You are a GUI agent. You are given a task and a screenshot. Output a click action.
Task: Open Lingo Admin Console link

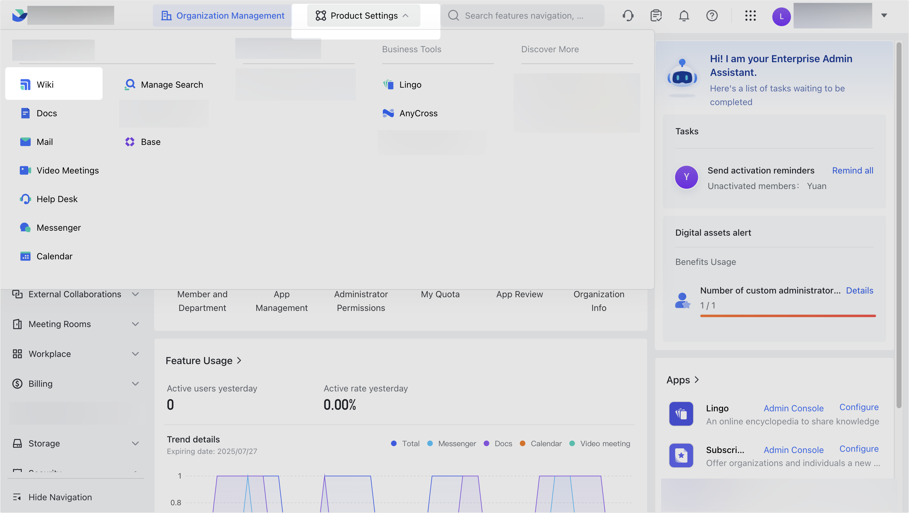point(793,408)
